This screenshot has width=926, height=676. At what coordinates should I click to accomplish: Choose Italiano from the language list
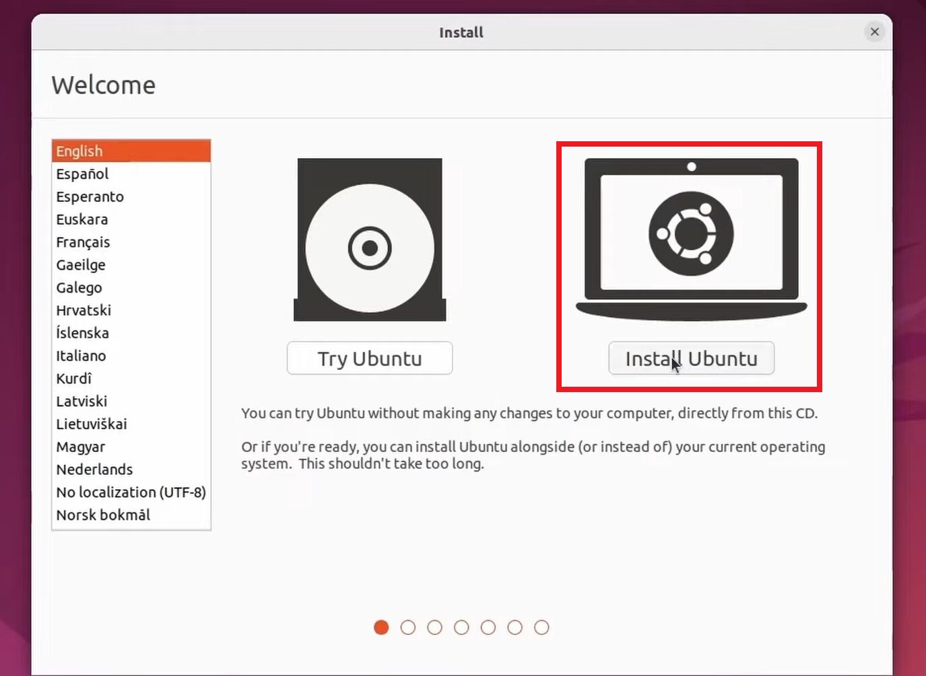tap(131, 356)
